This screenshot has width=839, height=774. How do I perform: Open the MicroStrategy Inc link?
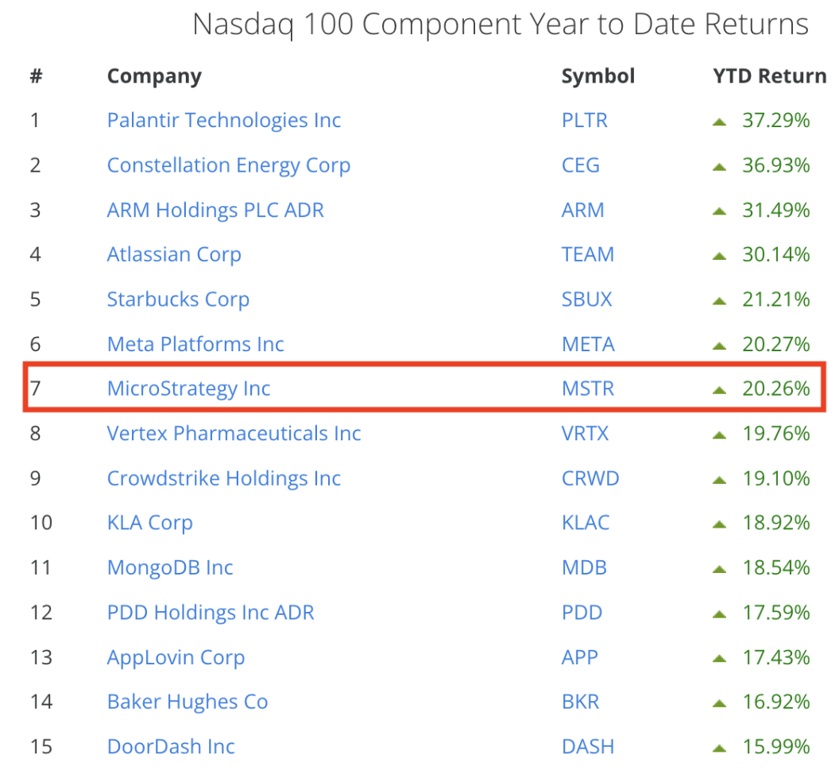(188, 389)
